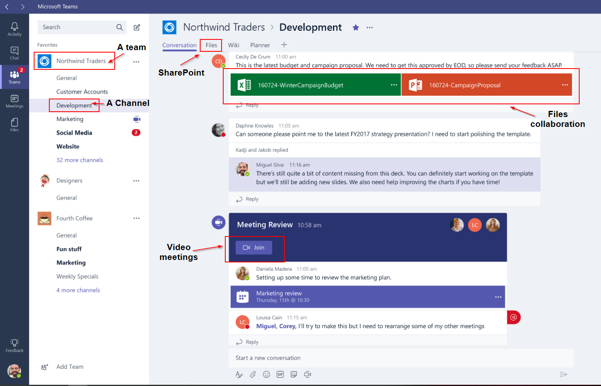Select the Fun stuff channel
The height and width of the screenshot is (386, 601).
[x=69, y=249]
